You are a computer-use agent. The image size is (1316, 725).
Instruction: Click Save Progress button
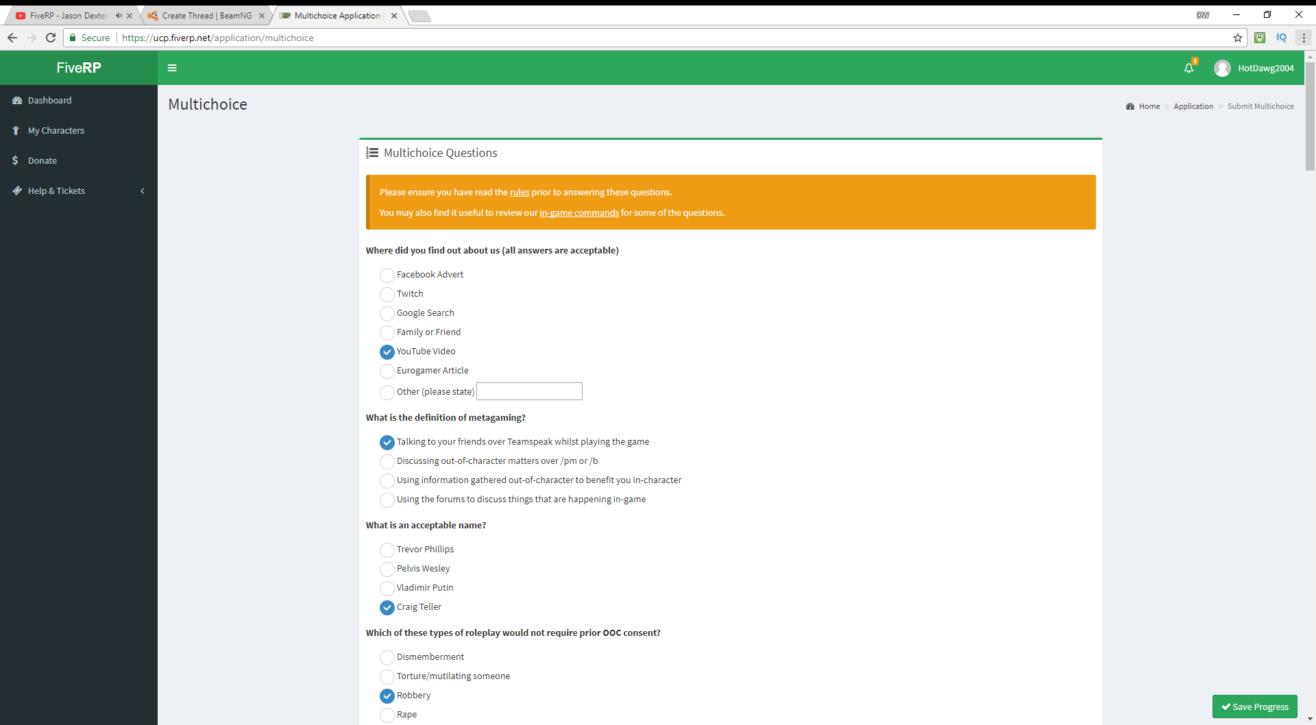[1254, 706]
